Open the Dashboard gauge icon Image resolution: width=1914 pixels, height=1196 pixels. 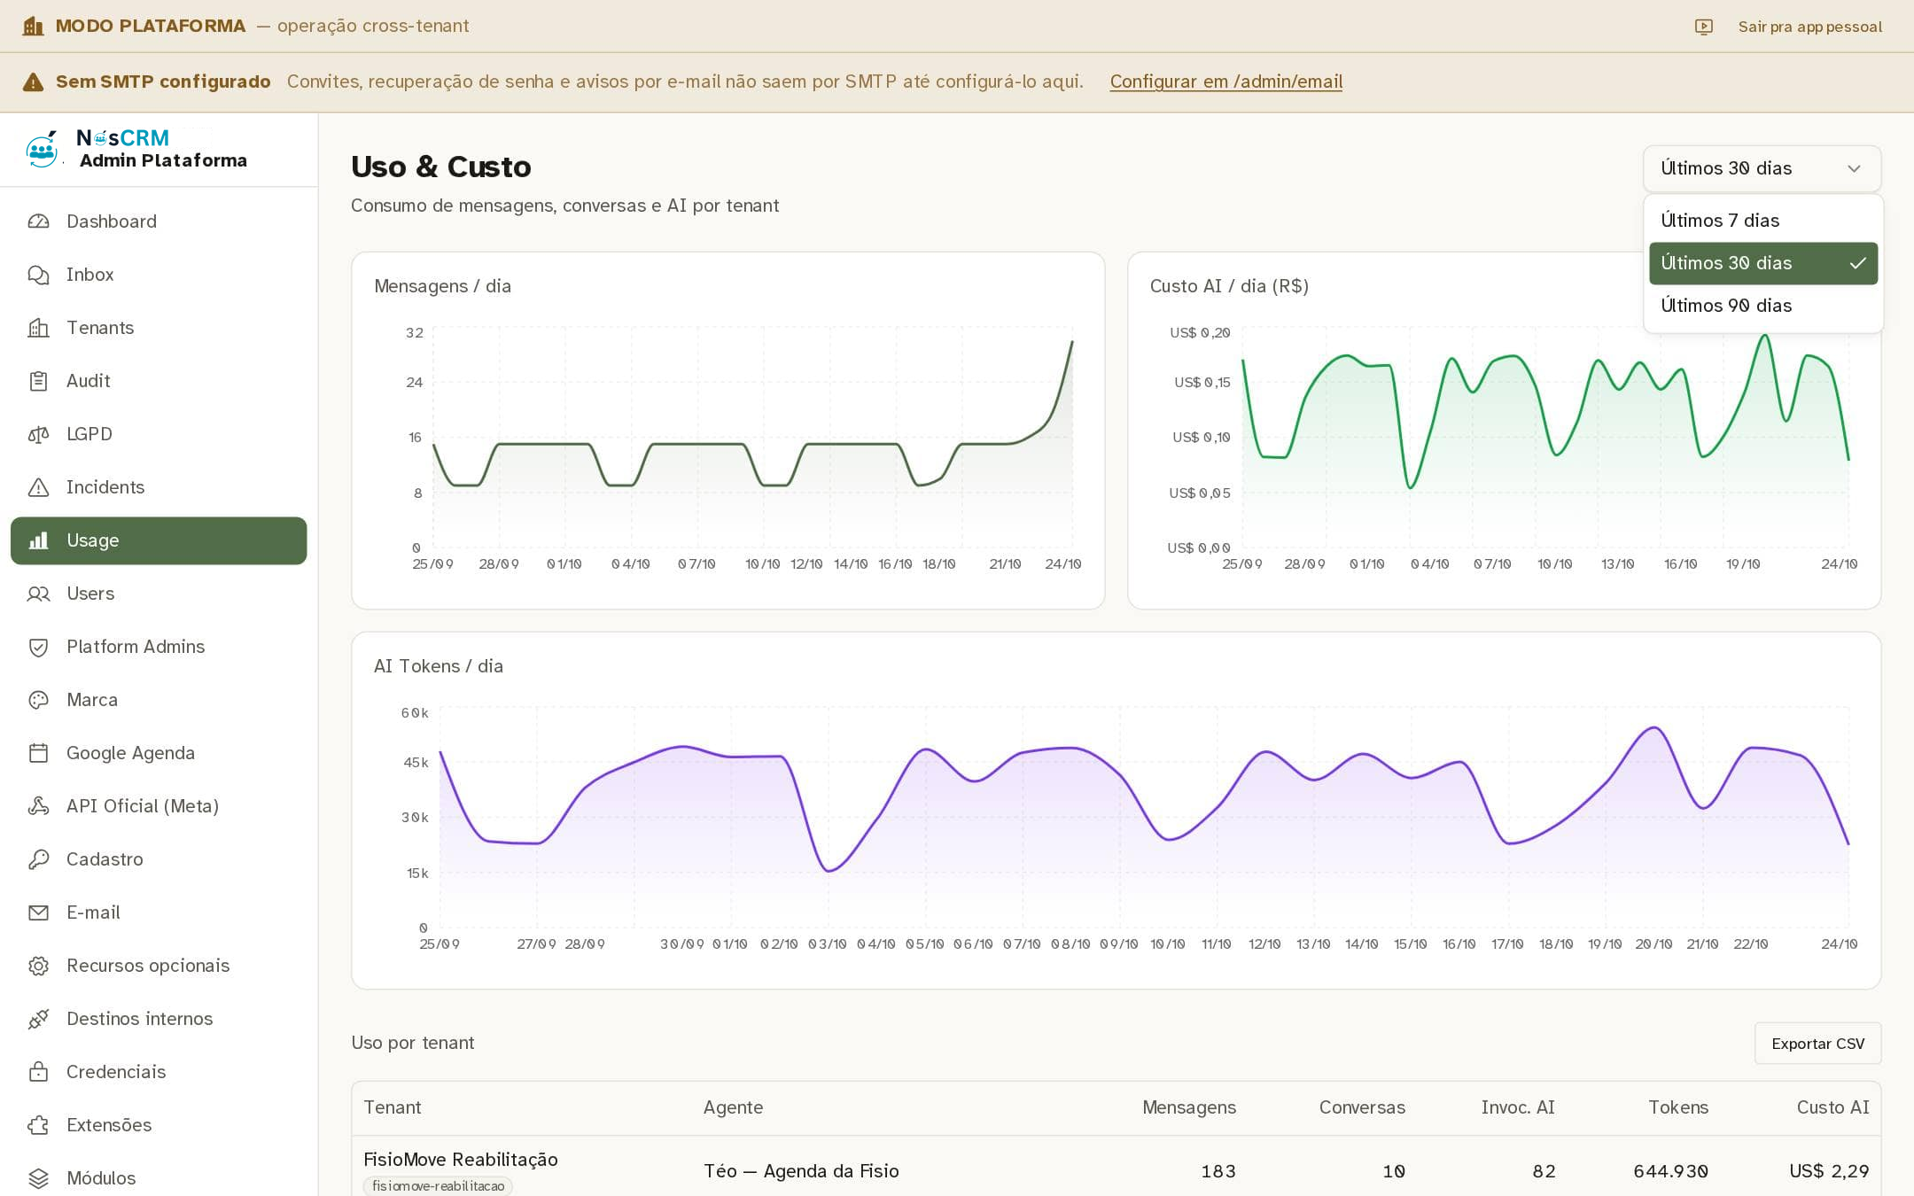point(38,221)
